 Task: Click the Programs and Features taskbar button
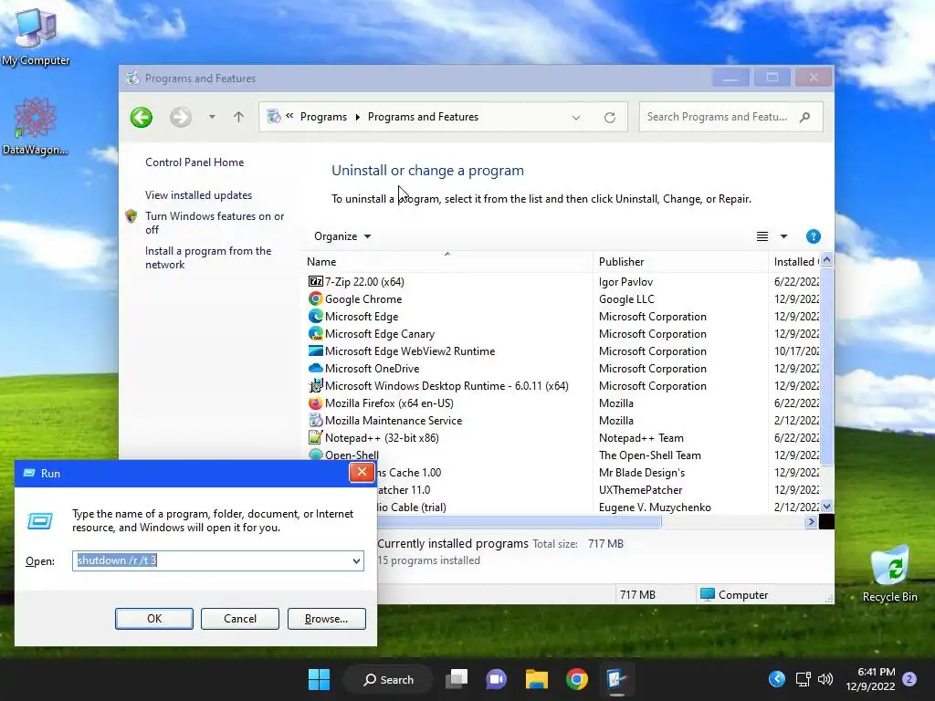point(616,679)
